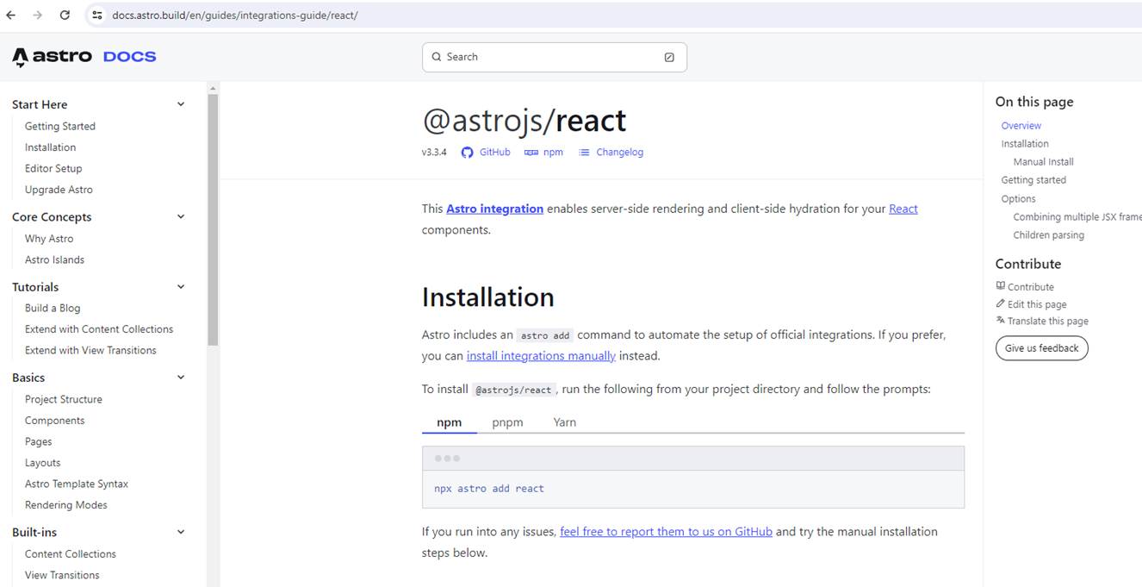Click the browser back arrow
Viewport: 1142px width, 587px height.
(x=11, y=16)
